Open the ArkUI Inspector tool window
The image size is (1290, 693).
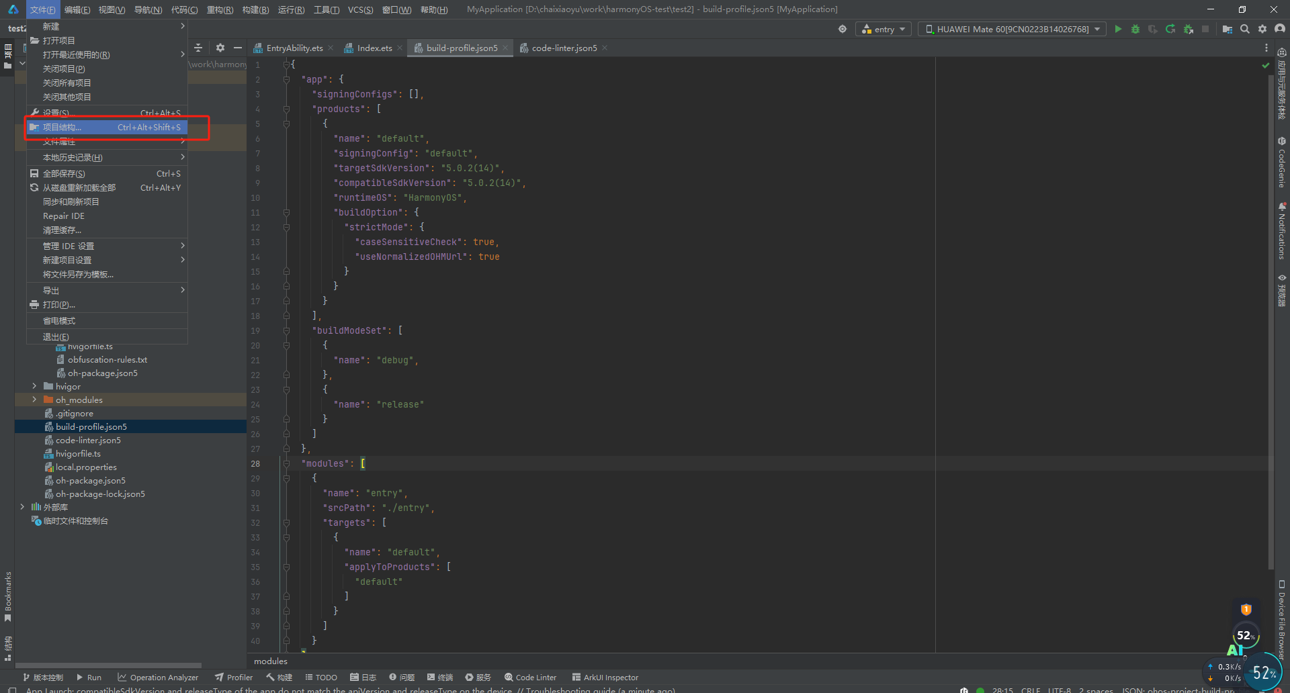(605, 678)
